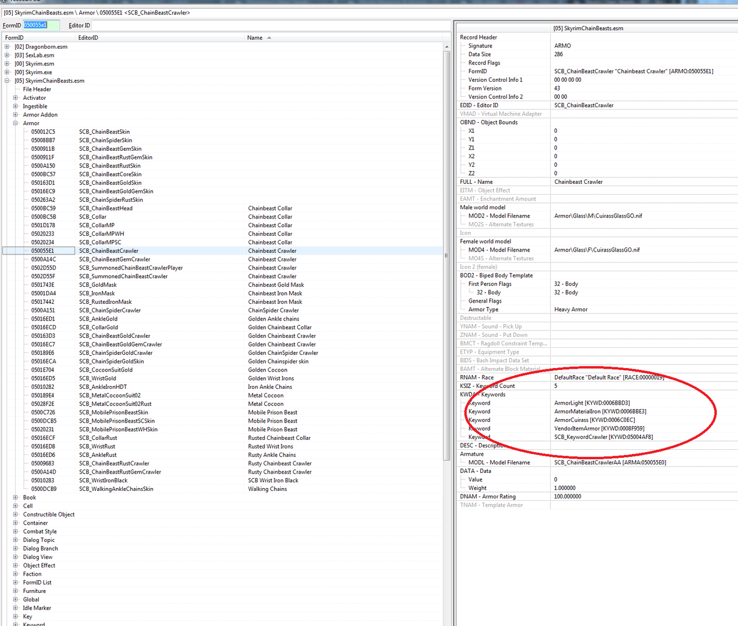738x626 pixels.
Task: Expand the [00] Skyrim.exe node
Action: 7,72
